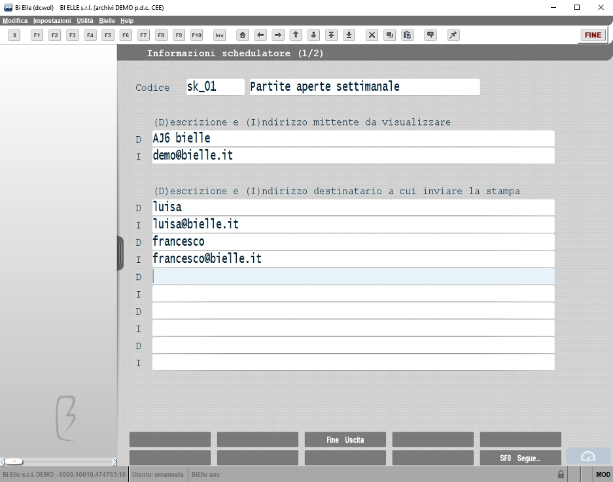The height and width of the screenshot is (482, 613).
Task: Click the padlock icon in the status bar
Action: [561, 474]
